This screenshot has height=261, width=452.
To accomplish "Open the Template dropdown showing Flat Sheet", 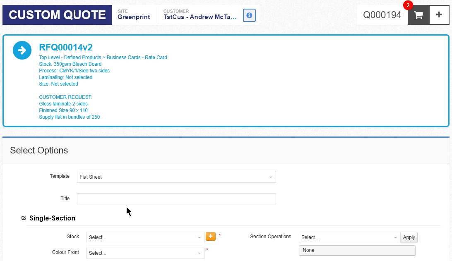I will 176,177.
